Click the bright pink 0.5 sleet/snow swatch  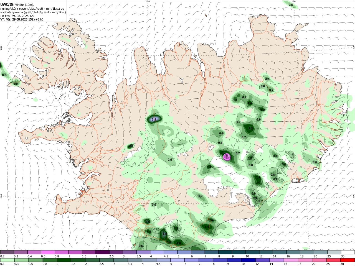[48, 252]
